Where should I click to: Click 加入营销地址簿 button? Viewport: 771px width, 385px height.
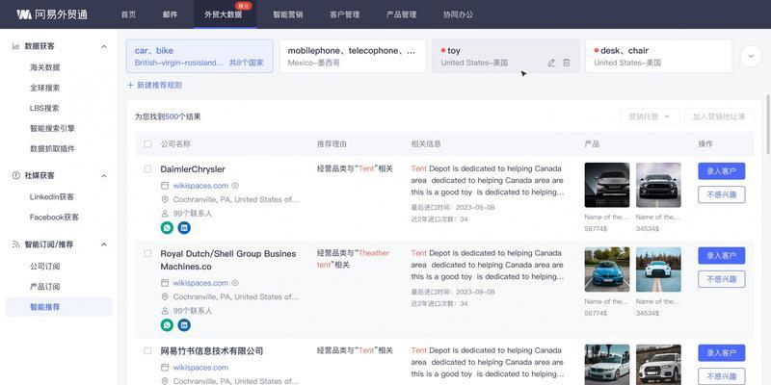click(719, 116)
